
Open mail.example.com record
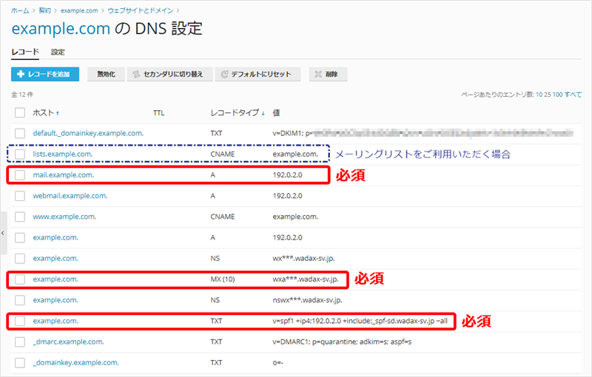[64, 175]
